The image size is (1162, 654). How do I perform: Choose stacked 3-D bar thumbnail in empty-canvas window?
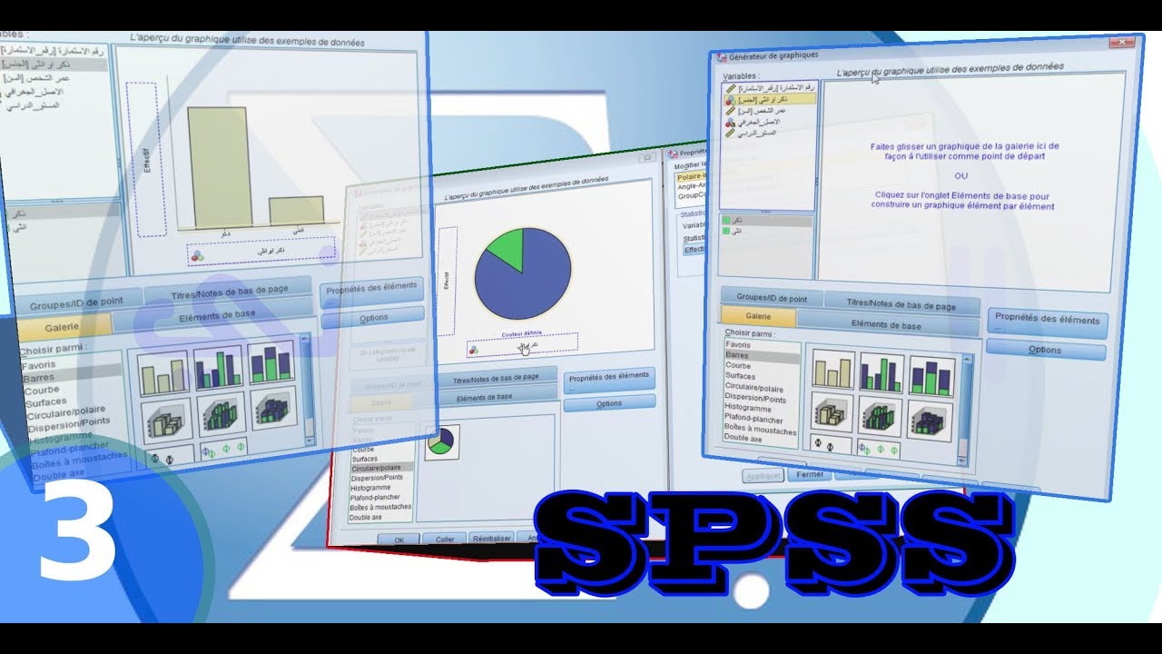(x=931, y=420)
